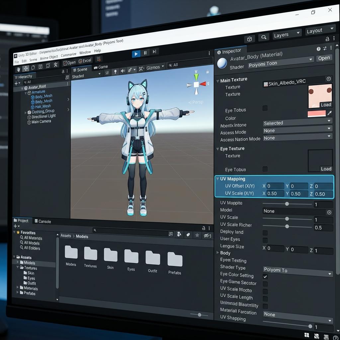Enable the UV Scale Modto checkbox
This screenshot has width=340, height=340.
(x=265, y=292)
